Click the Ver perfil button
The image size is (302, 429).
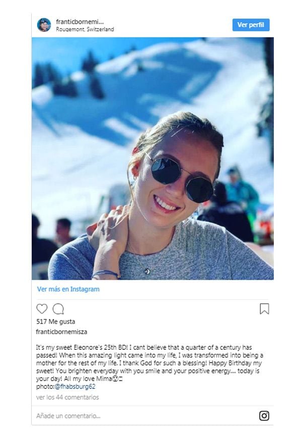point(251,25)
